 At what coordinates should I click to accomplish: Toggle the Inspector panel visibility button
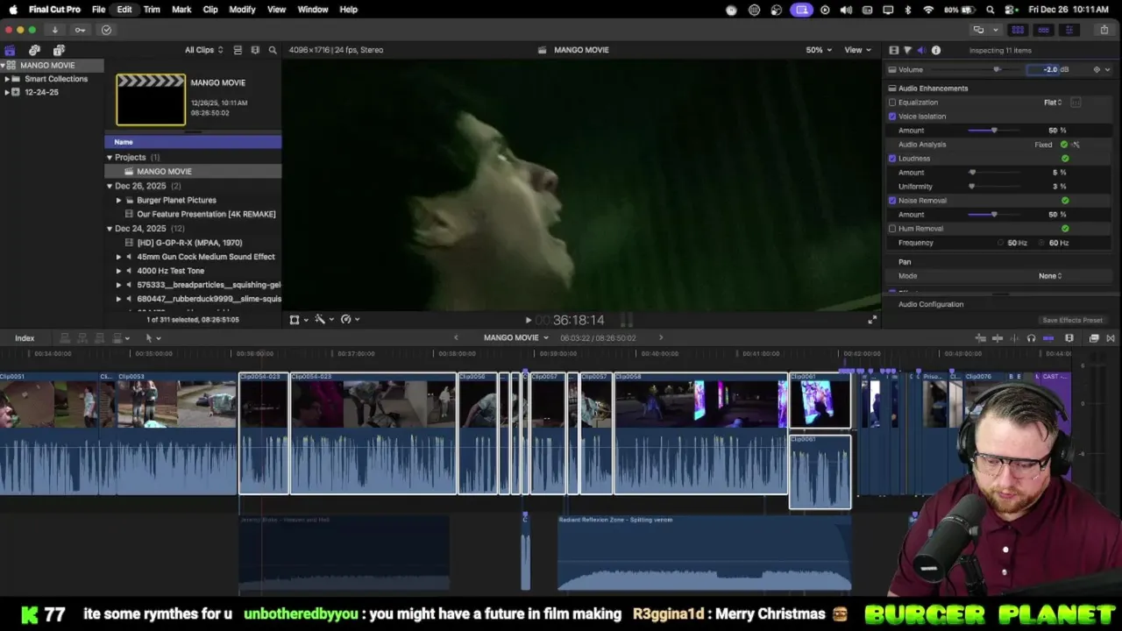click(x=1069, y=30)
